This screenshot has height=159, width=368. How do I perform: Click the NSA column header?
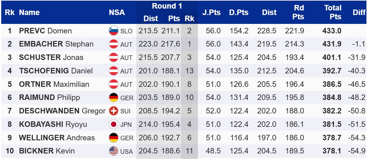[x=117, y=13]
